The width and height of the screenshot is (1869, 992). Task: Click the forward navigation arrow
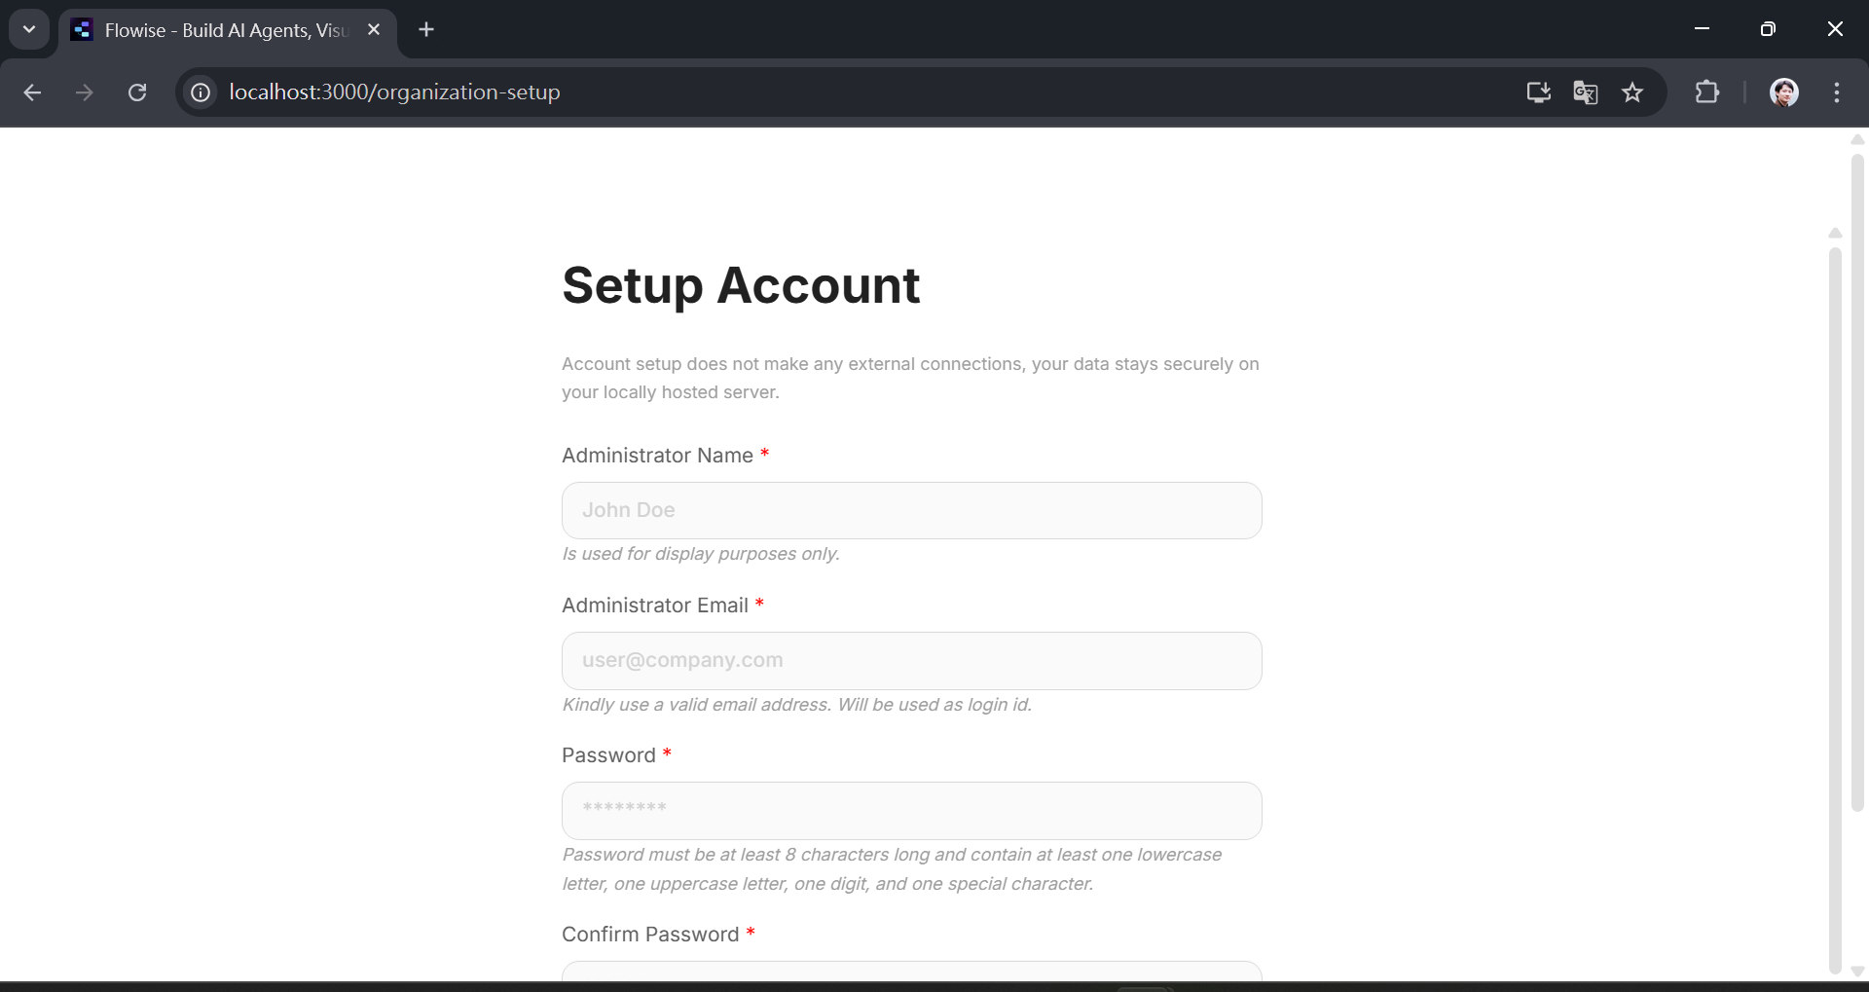pos(85,92)
